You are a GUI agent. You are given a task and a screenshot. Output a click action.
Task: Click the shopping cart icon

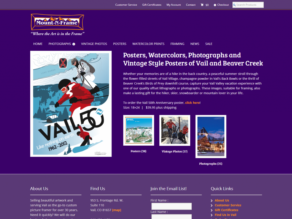coord(202,5)
